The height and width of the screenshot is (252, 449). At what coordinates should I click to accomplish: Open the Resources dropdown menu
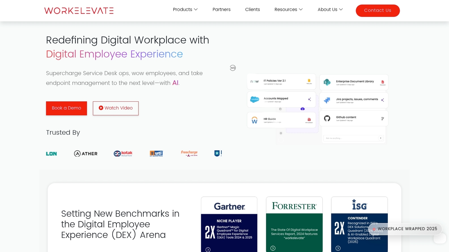288,10
